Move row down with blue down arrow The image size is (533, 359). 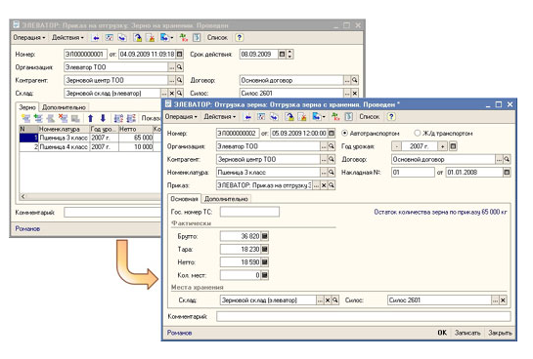tap(103, 118)
